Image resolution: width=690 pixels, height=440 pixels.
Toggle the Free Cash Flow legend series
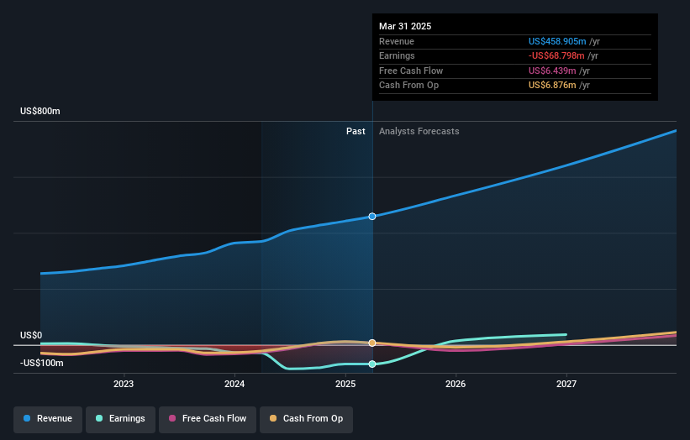pos(208,419)
